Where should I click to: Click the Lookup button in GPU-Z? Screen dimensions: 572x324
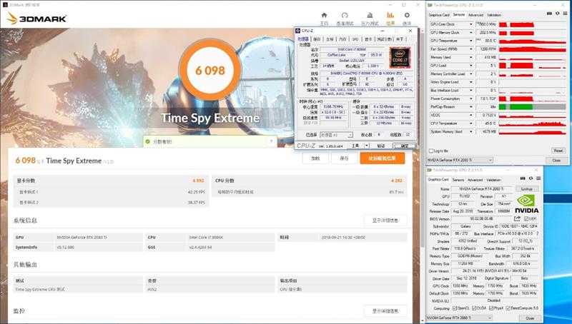tap(527, 189)
